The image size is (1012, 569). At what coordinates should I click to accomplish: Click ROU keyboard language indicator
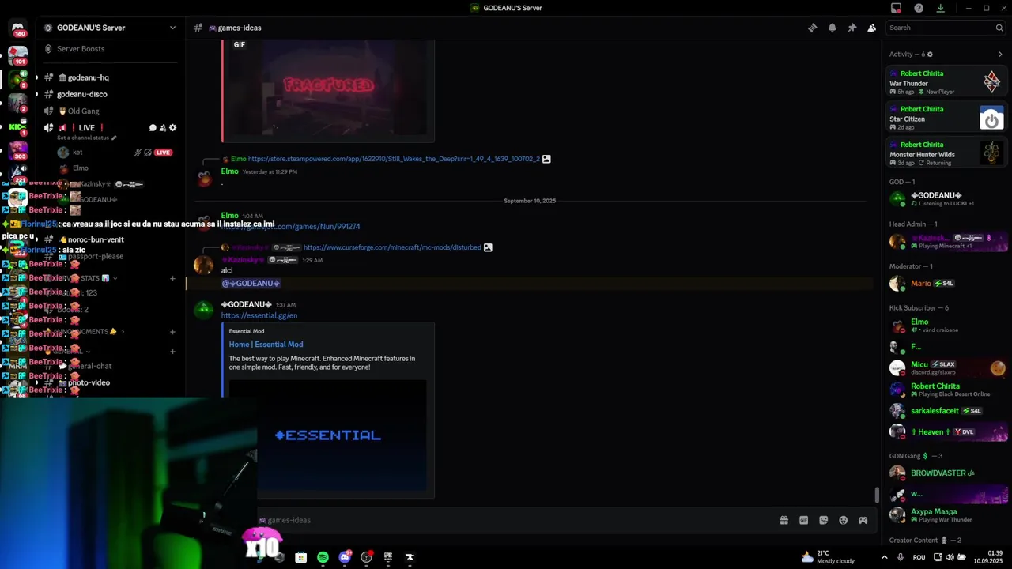[919, 557]
